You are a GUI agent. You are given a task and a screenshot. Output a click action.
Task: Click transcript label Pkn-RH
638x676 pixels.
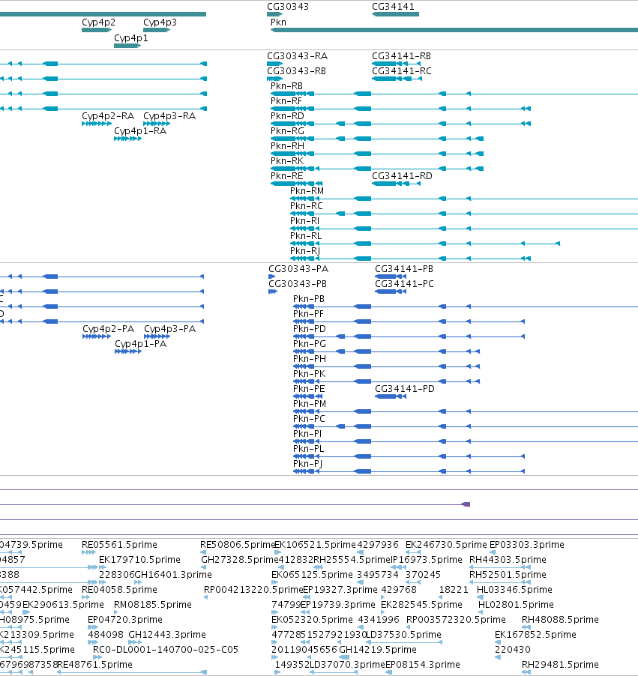[287, 145]
